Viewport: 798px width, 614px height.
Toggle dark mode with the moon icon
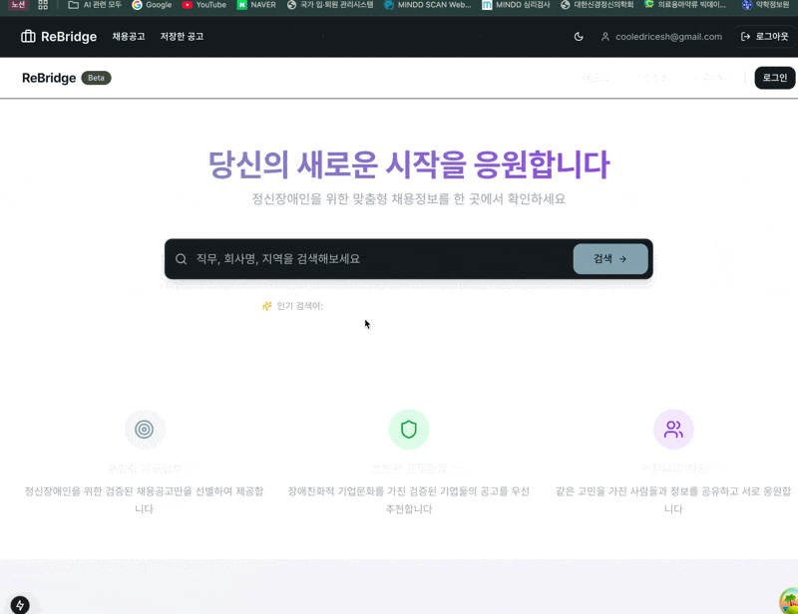579,37
